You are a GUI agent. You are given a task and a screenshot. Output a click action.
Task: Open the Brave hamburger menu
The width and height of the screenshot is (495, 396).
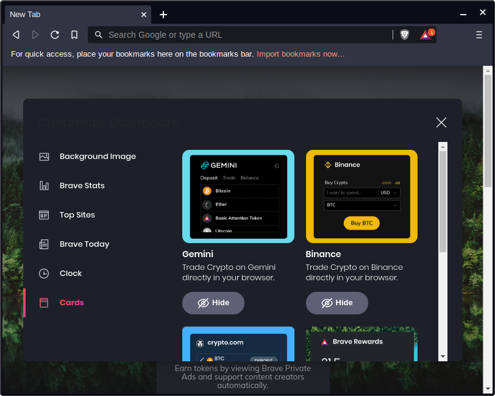pyautogui.click(x=479, y=35)
